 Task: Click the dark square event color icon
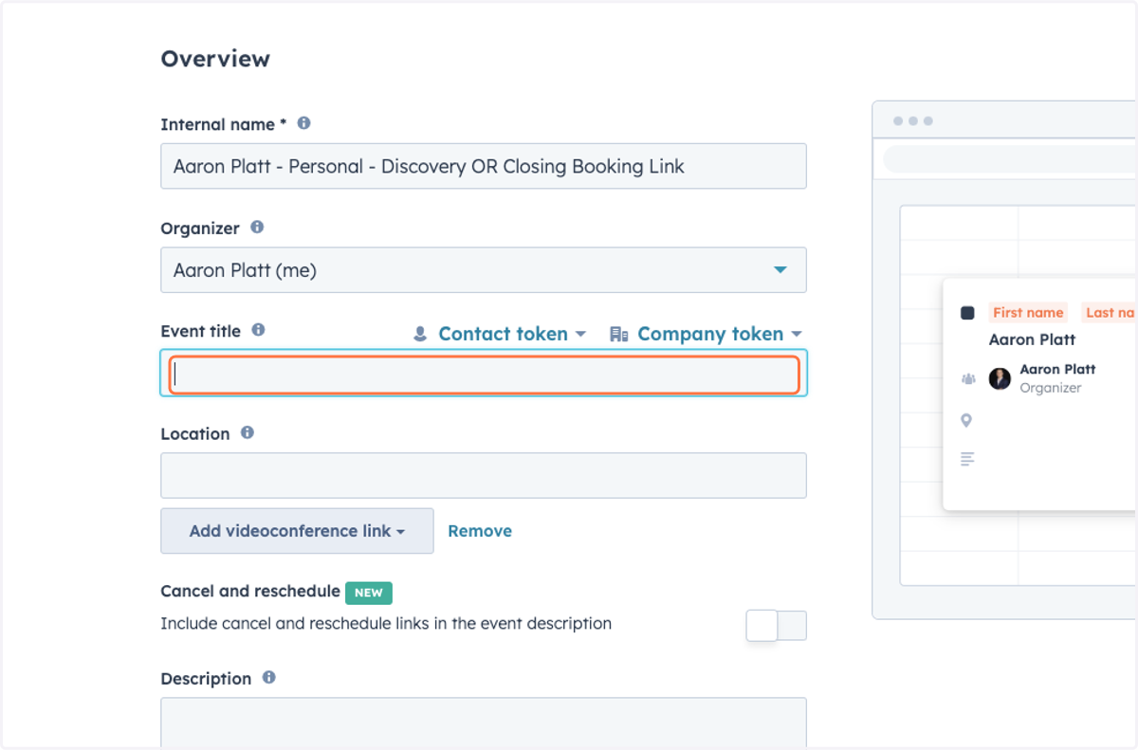click(x=967, y=313)
